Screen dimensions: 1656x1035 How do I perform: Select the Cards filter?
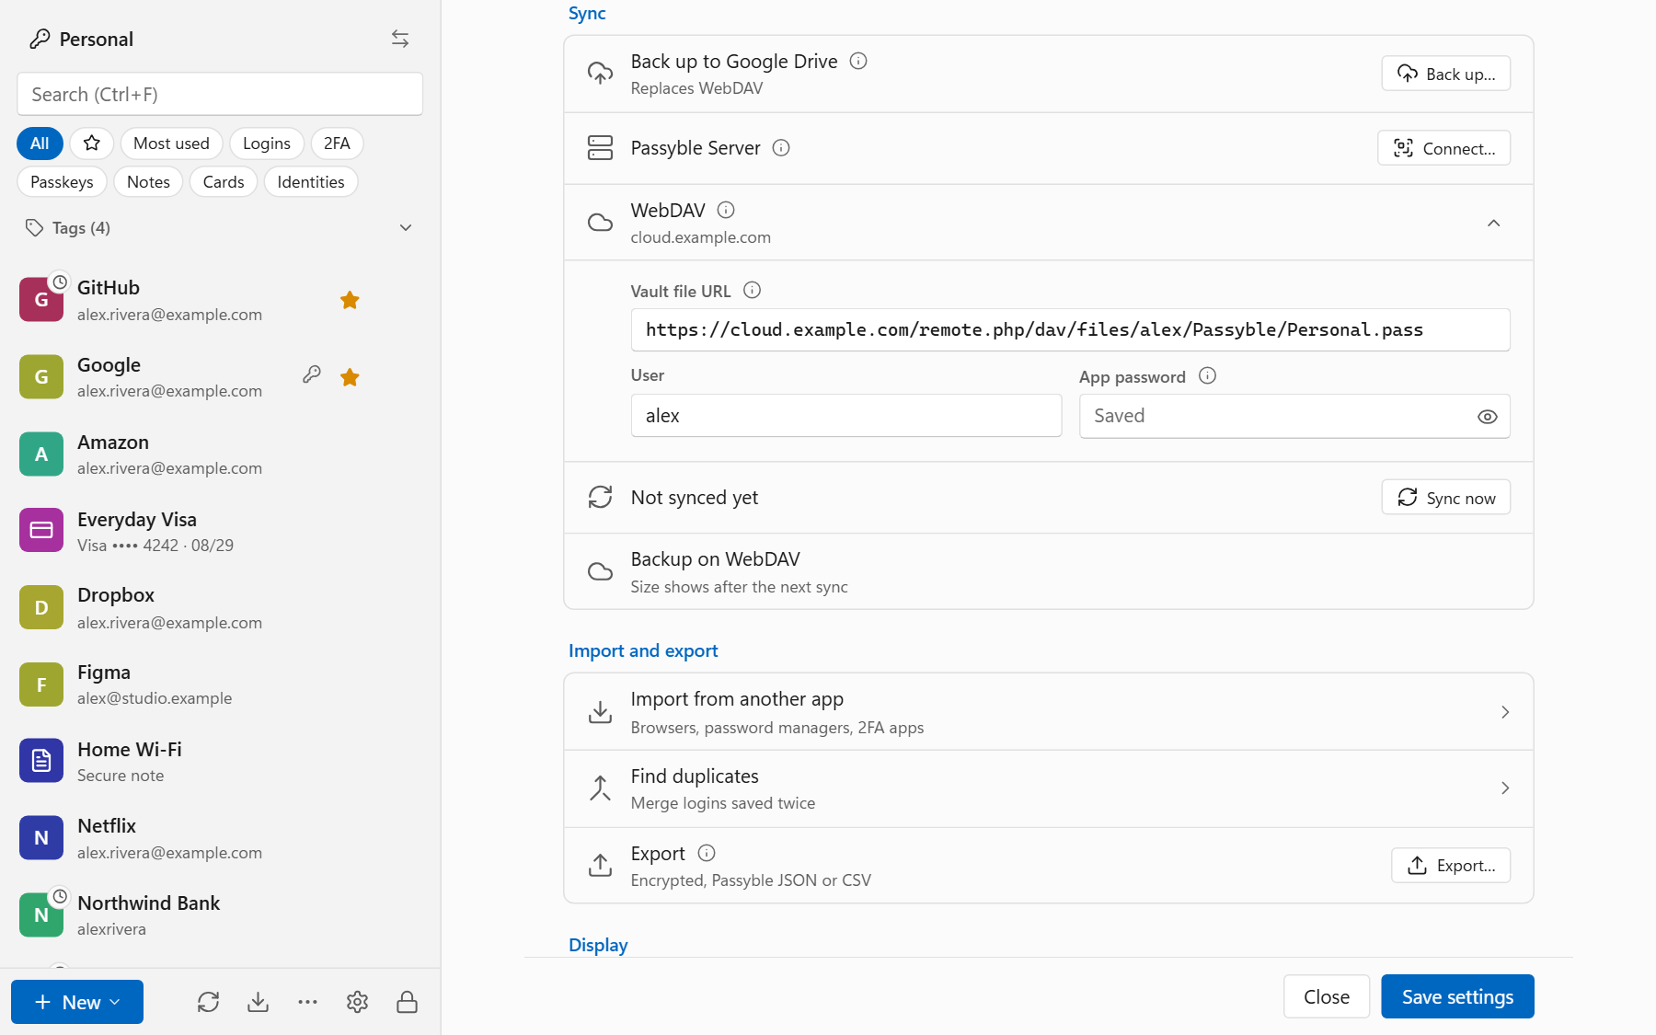click(224, 182)
